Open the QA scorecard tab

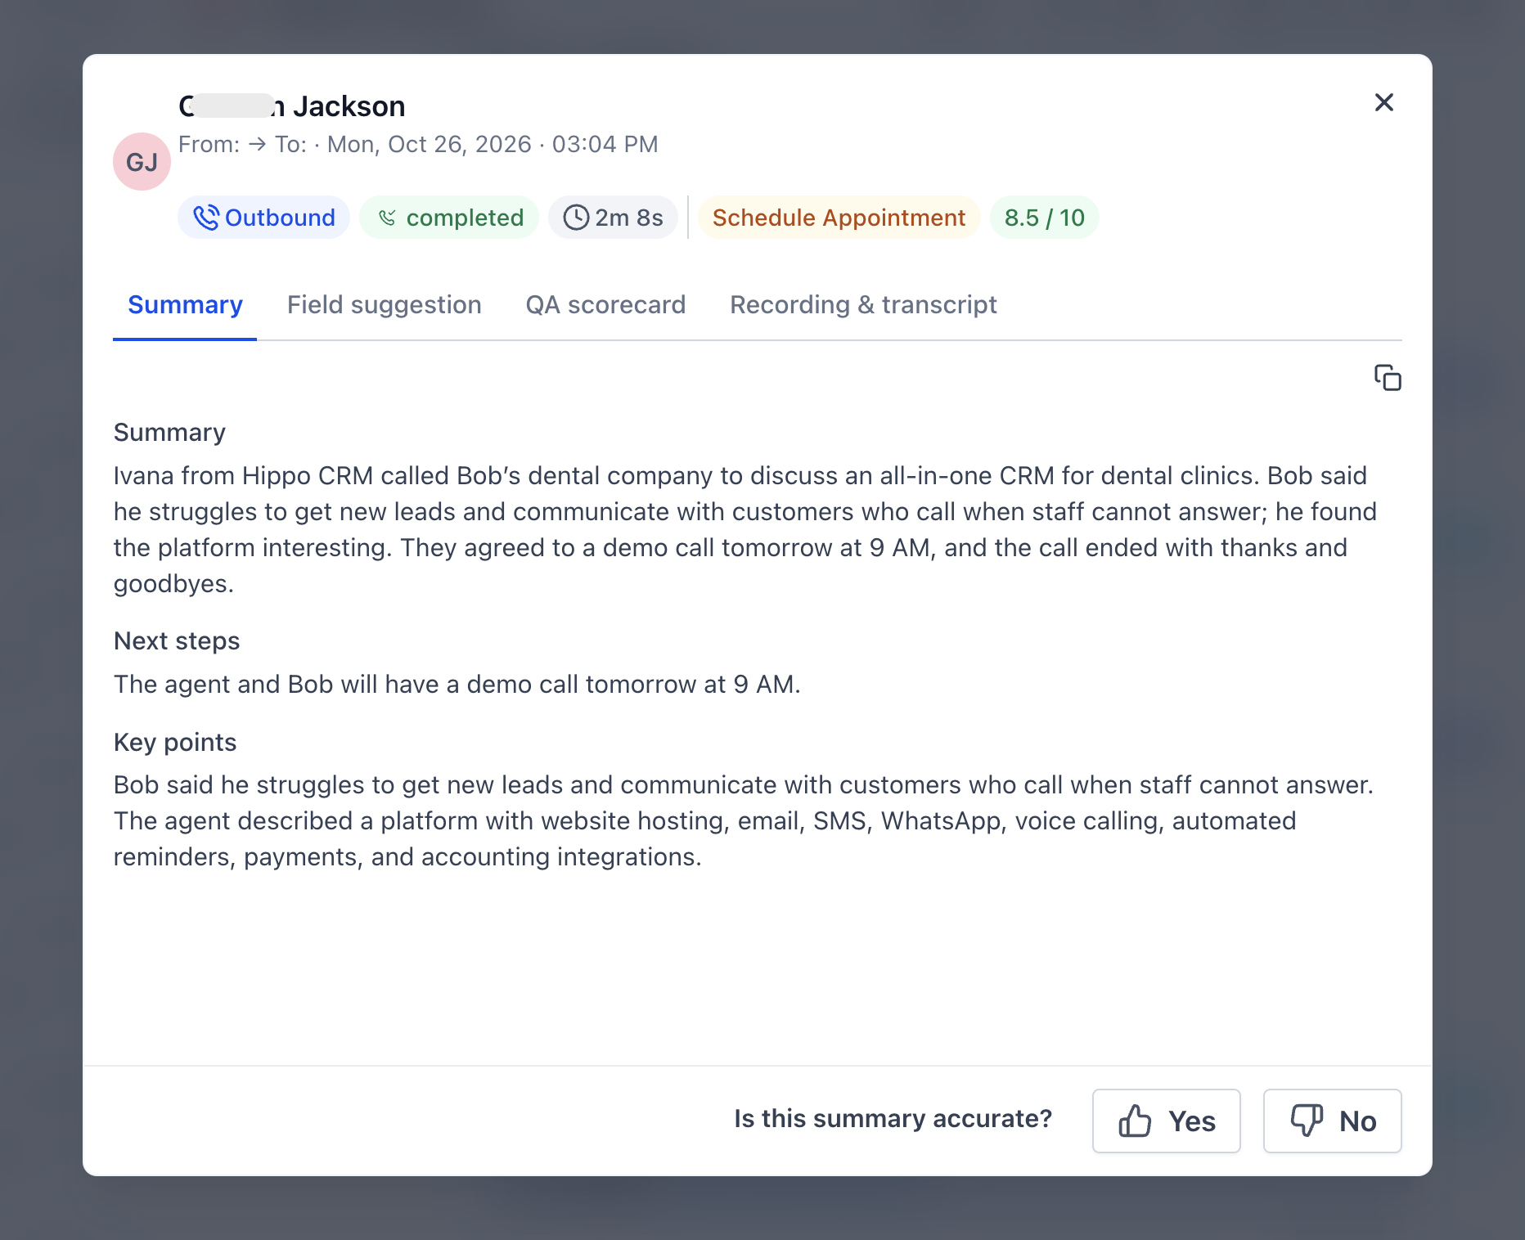pyautogui.click(x=605, y=304)
